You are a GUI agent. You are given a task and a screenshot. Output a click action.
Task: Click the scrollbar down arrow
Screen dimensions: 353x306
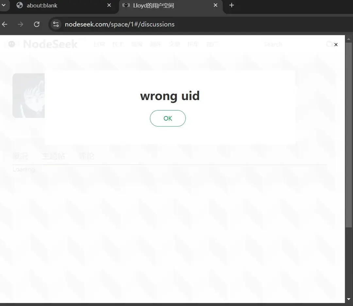coord(349,299)
